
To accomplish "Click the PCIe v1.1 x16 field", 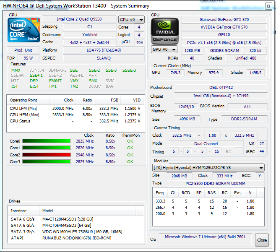I will pos(224,43).
